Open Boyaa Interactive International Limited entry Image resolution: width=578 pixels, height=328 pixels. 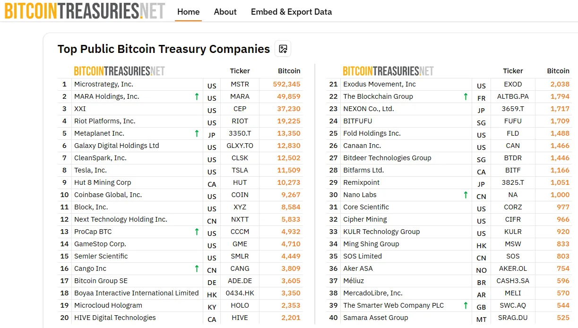pos(137,293)
